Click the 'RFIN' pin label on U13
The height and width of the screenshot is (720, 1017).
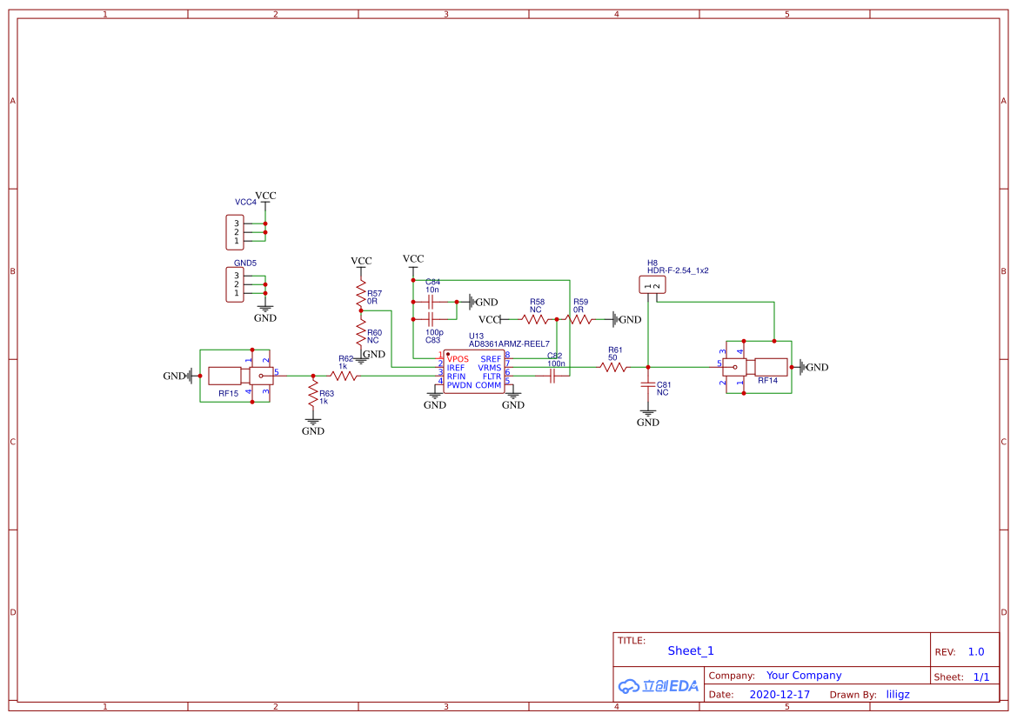click(456, 377)
